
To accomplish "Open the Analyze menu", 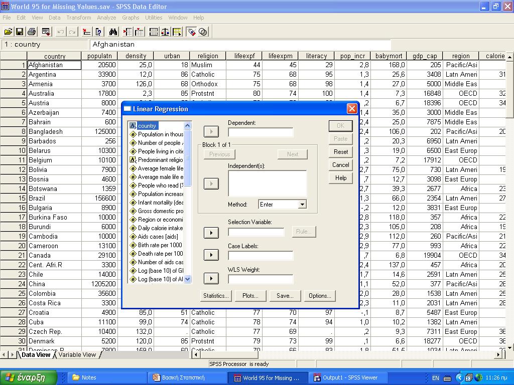I will (x=106, y=18).
